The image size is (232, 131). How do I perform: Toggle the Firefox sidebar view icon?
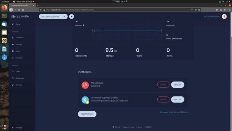coord(221,10)
